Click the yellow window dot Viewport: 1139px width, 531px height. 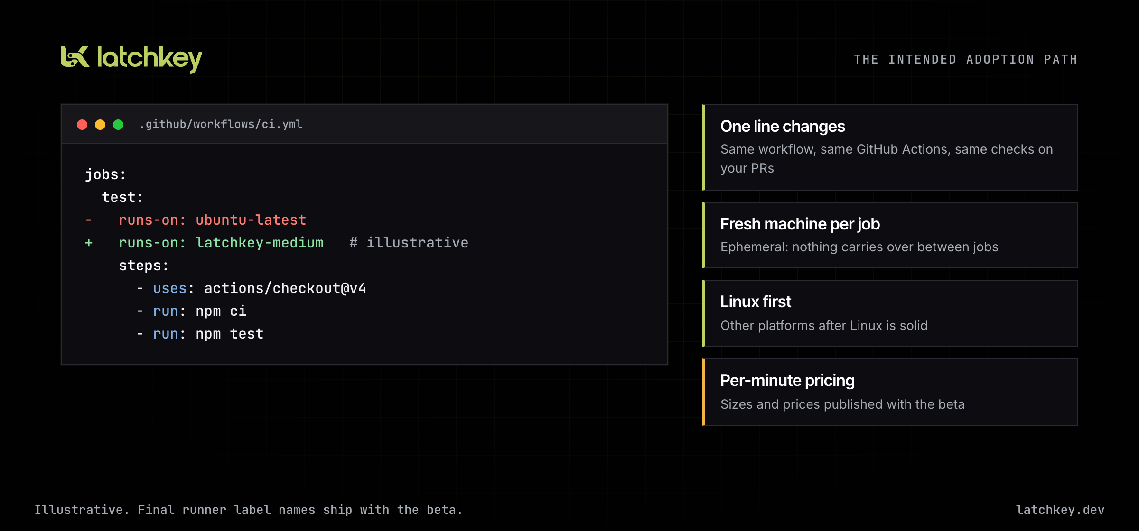[100, 125]
